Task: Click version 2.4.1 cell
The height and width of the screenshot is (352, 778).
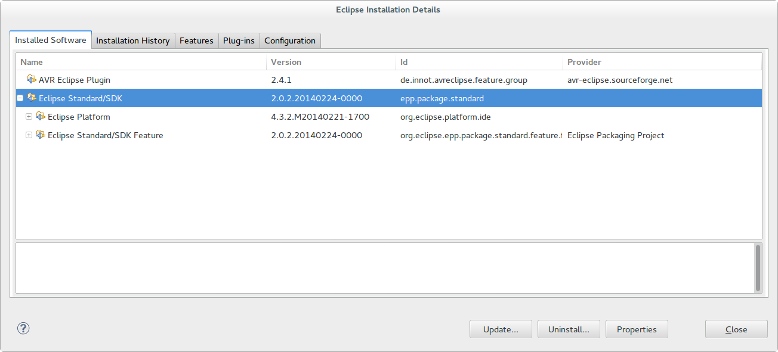Action: pos(281,80)
